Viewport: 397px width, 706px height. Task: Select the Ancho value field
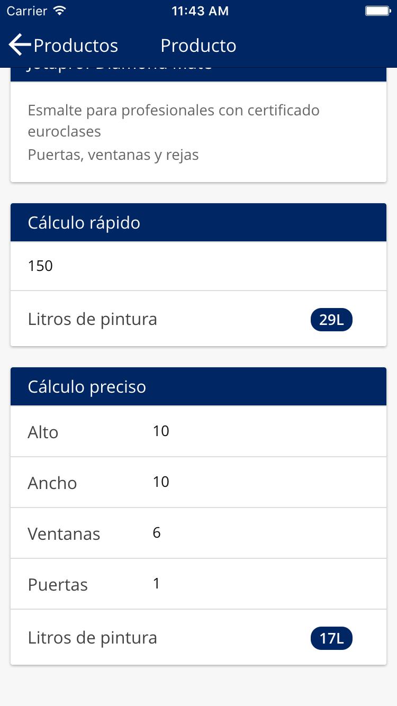click(265, 482)
